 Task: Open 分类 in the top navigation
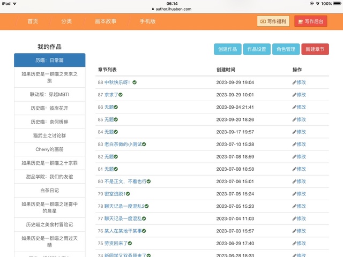pyautogui.click(x=66, y=21)
